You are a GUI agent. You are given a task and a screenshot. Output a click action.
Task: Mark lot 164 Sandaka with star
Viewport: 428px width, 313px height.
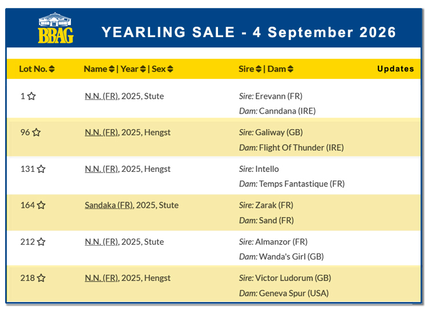coord(41,205)
